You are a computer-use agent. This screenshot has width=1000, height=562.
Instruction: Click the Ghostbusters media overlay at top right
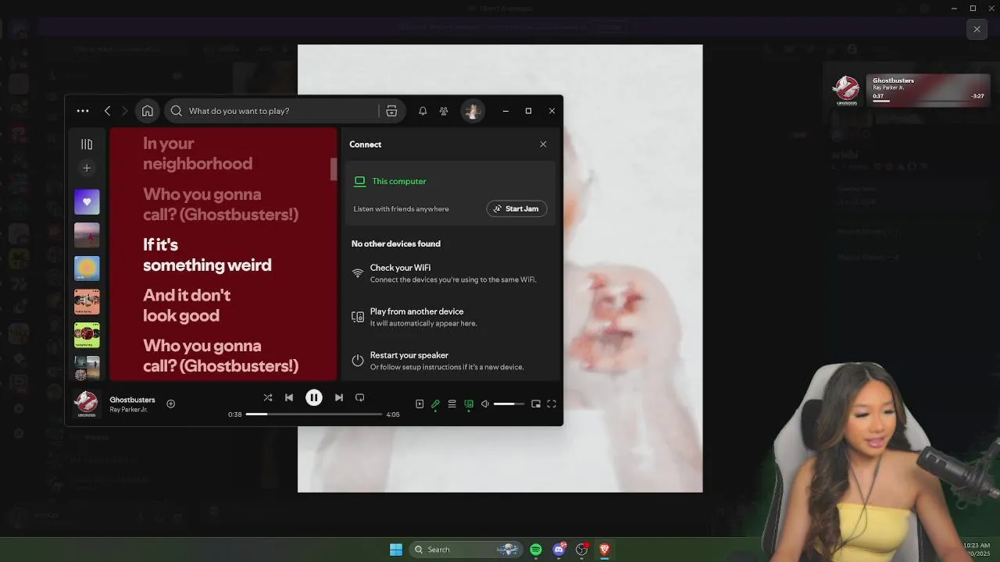point(909,91)
